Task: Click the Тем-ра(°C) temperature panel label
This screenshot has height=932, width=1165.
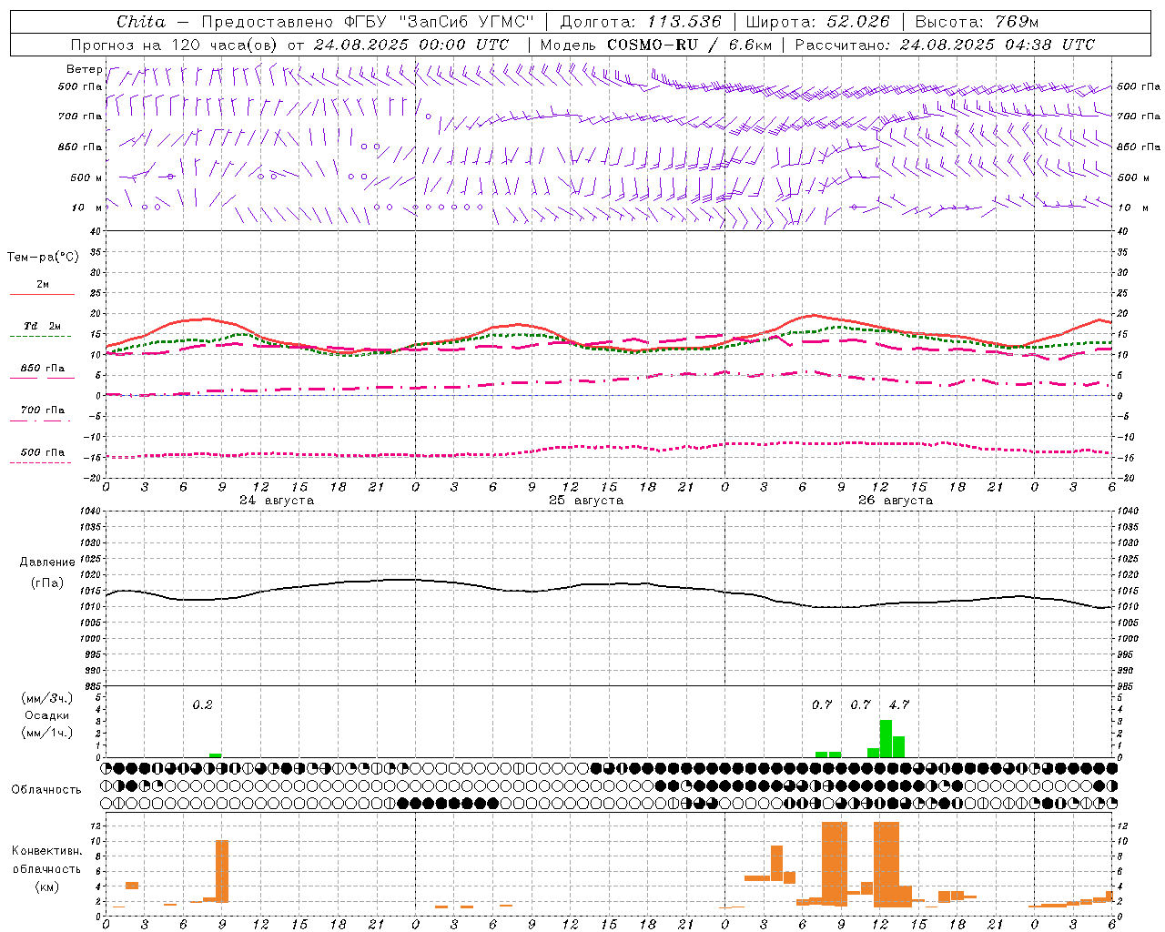Action: pos(43,258)
